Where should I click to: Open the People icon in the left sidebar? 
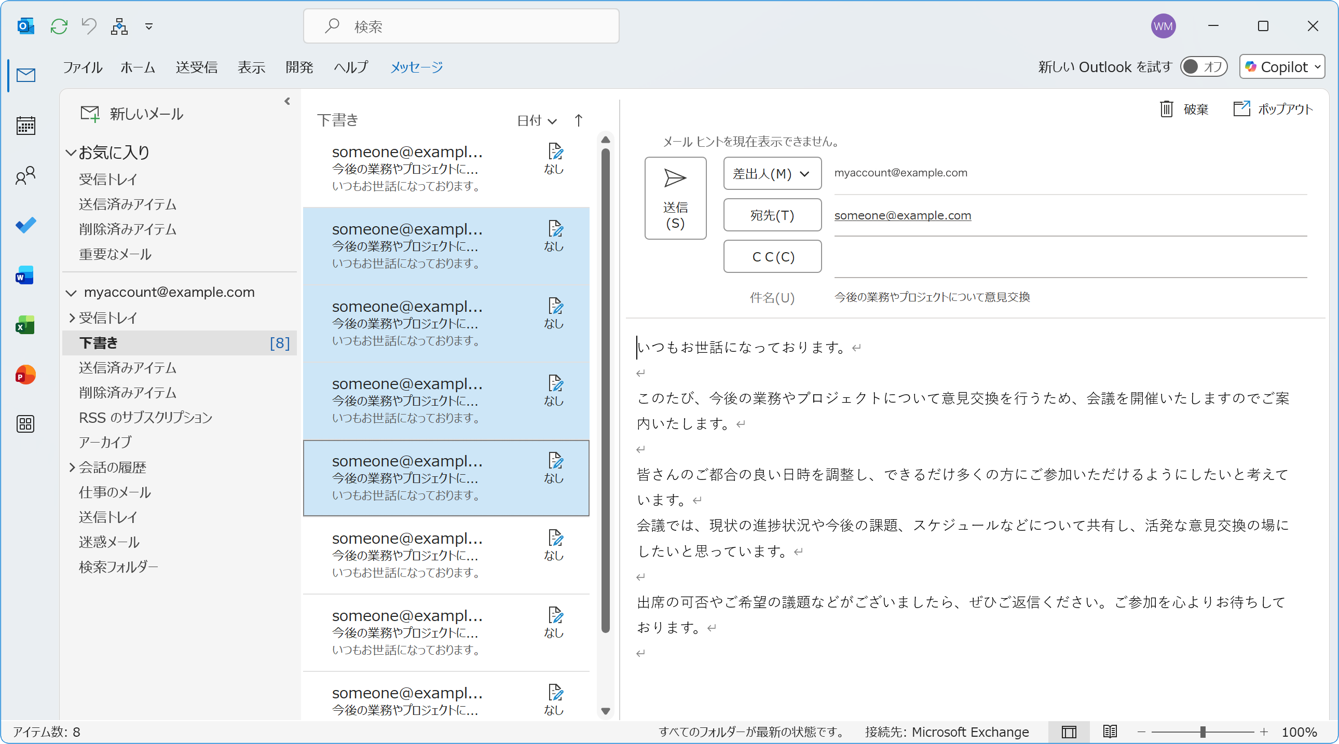[25, 175]
